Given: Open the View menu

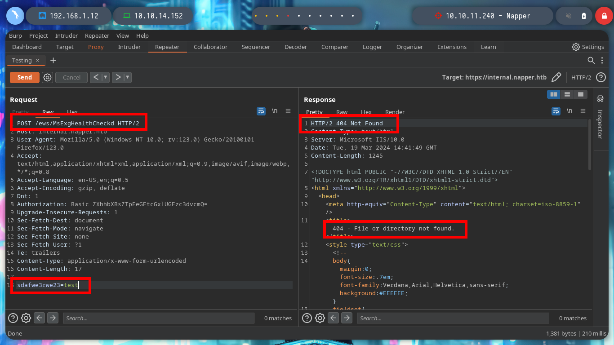Looking at the screenshot, I should (x=123, y=35).
